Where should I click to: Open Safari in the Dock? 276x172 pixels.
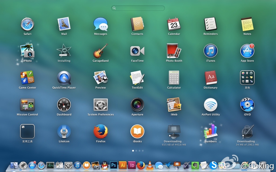[41, 165]
